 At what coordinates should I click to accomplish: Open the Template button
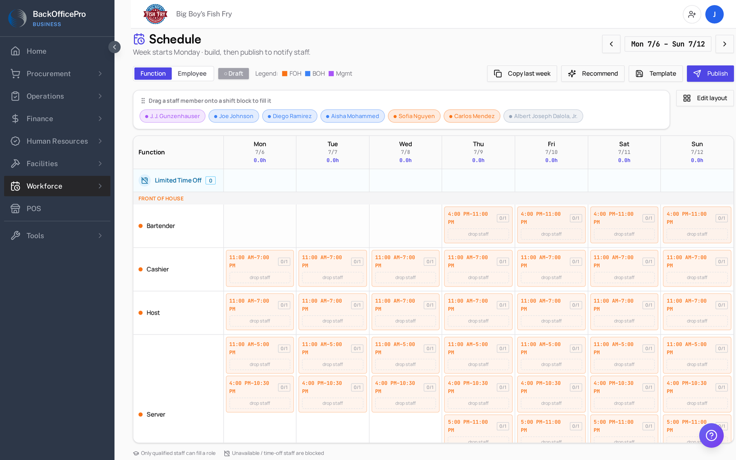point(656,74)
